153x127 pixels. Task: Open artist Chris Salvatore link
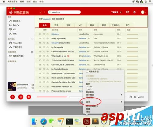click(x=85, y=56)
